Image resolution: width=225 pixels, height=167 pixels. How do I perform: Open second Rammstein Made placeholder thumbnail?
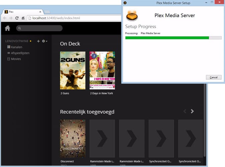(x=132, y=138)
